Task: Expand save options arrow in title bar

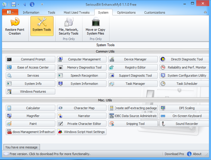Action: point(19,4)
